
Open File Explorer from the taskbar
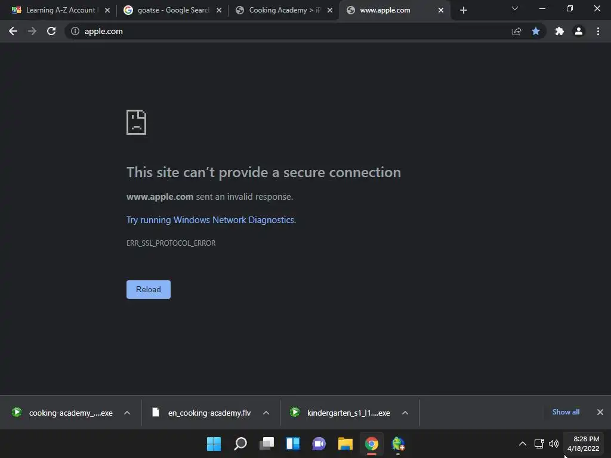[345, 444]
